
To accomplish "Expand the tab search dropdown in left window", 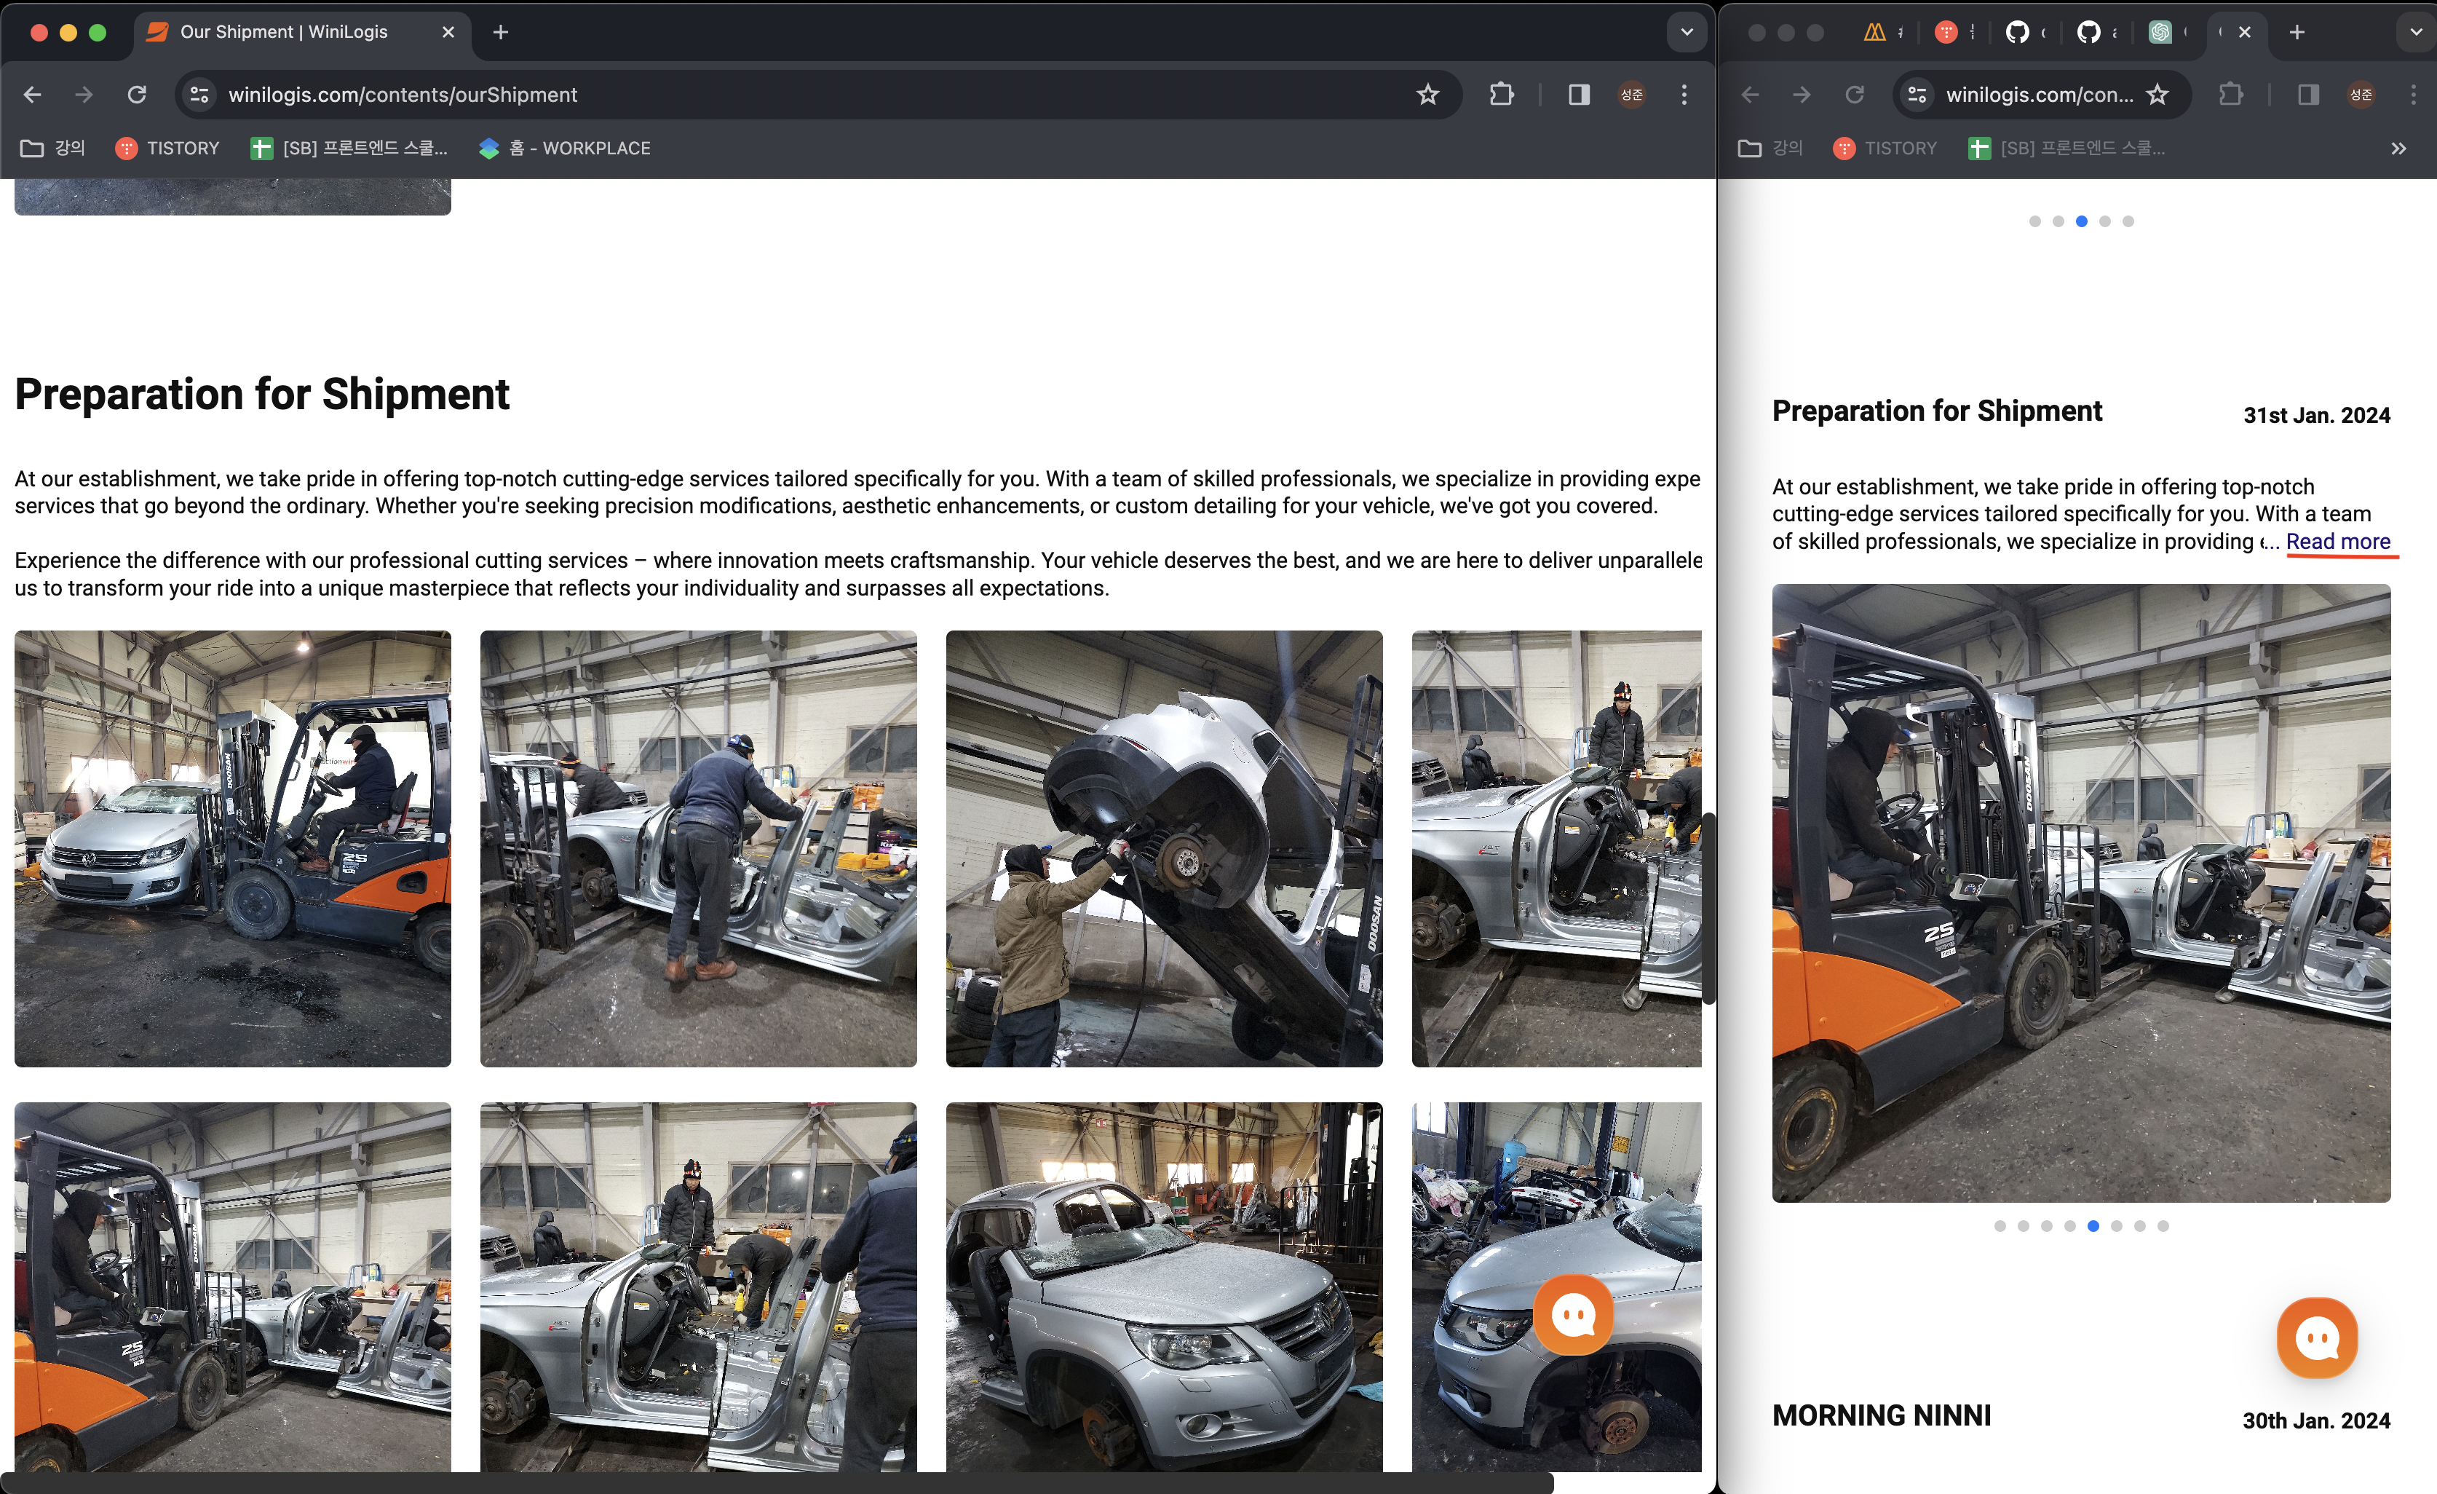I will coord(1687,33).
